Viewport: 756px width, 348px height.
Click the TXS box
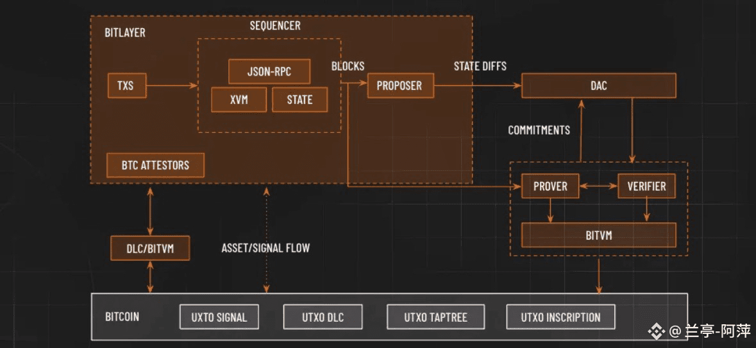(127, 86)
